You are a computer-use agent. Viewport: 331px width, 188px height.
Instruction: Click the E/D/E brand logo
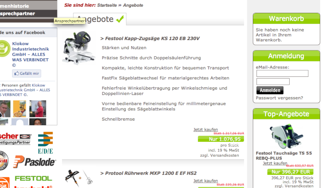coord(46,143)
